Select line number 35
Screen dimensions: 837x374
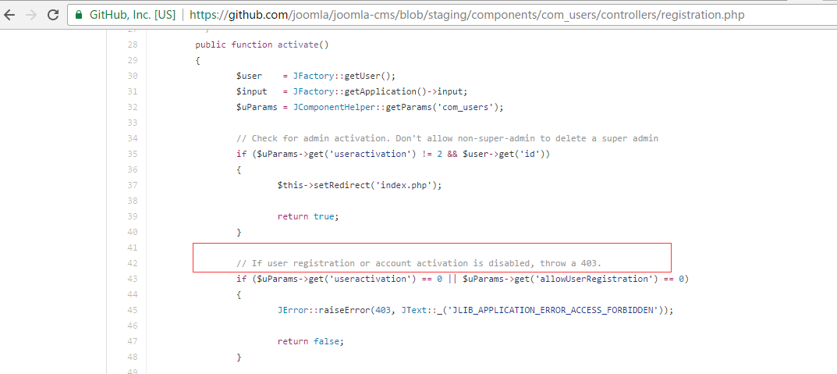[x=133, y=154]
